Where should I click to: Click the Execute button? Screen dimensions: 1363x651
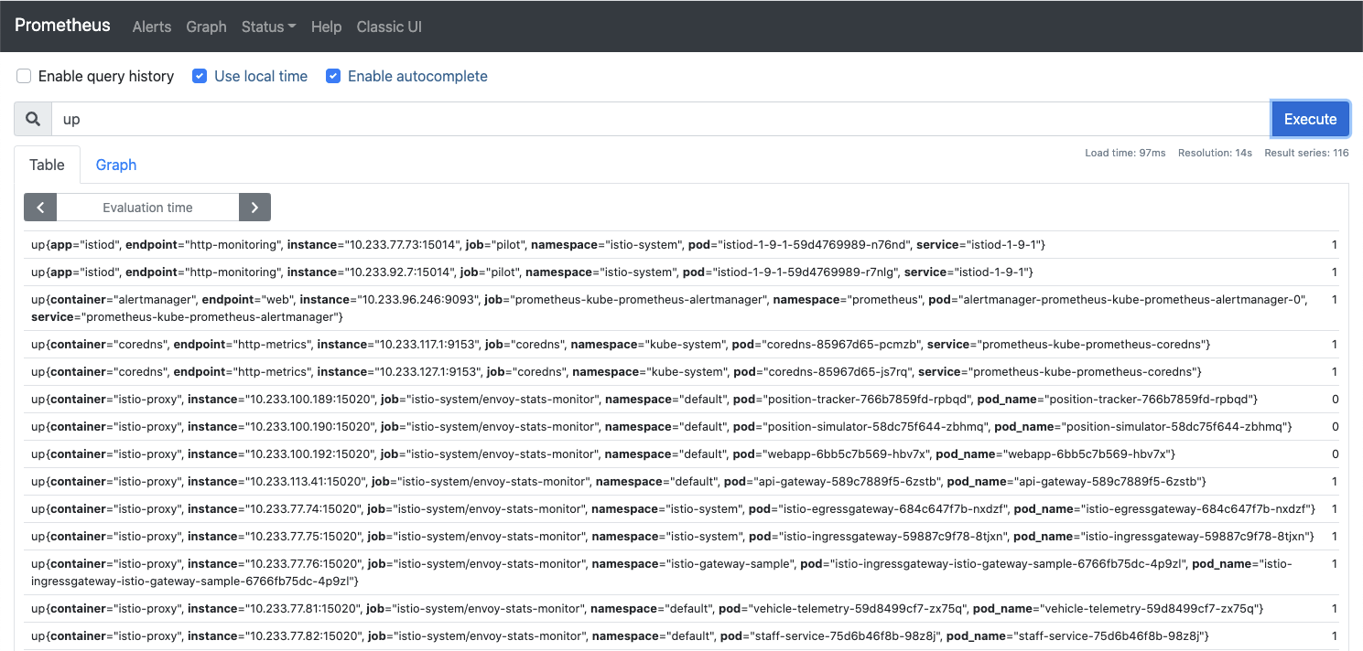[x=1310, y=119]
